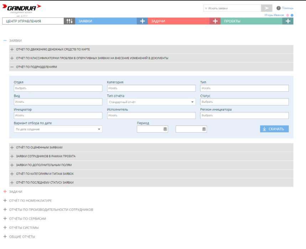Switch to the Заявки tab

(106, 21)
